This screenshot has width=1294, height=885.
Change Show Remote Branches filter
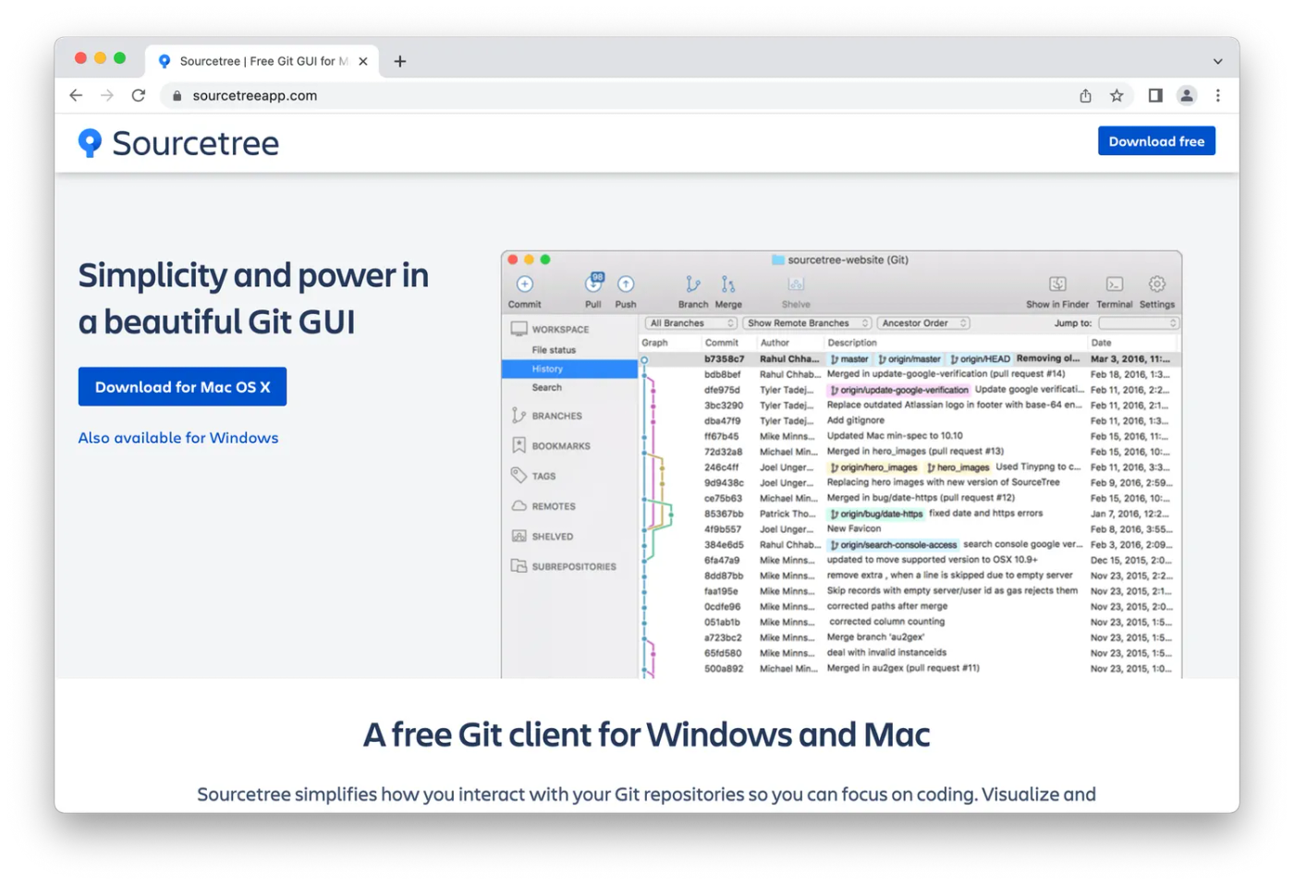tap(806, 322)
